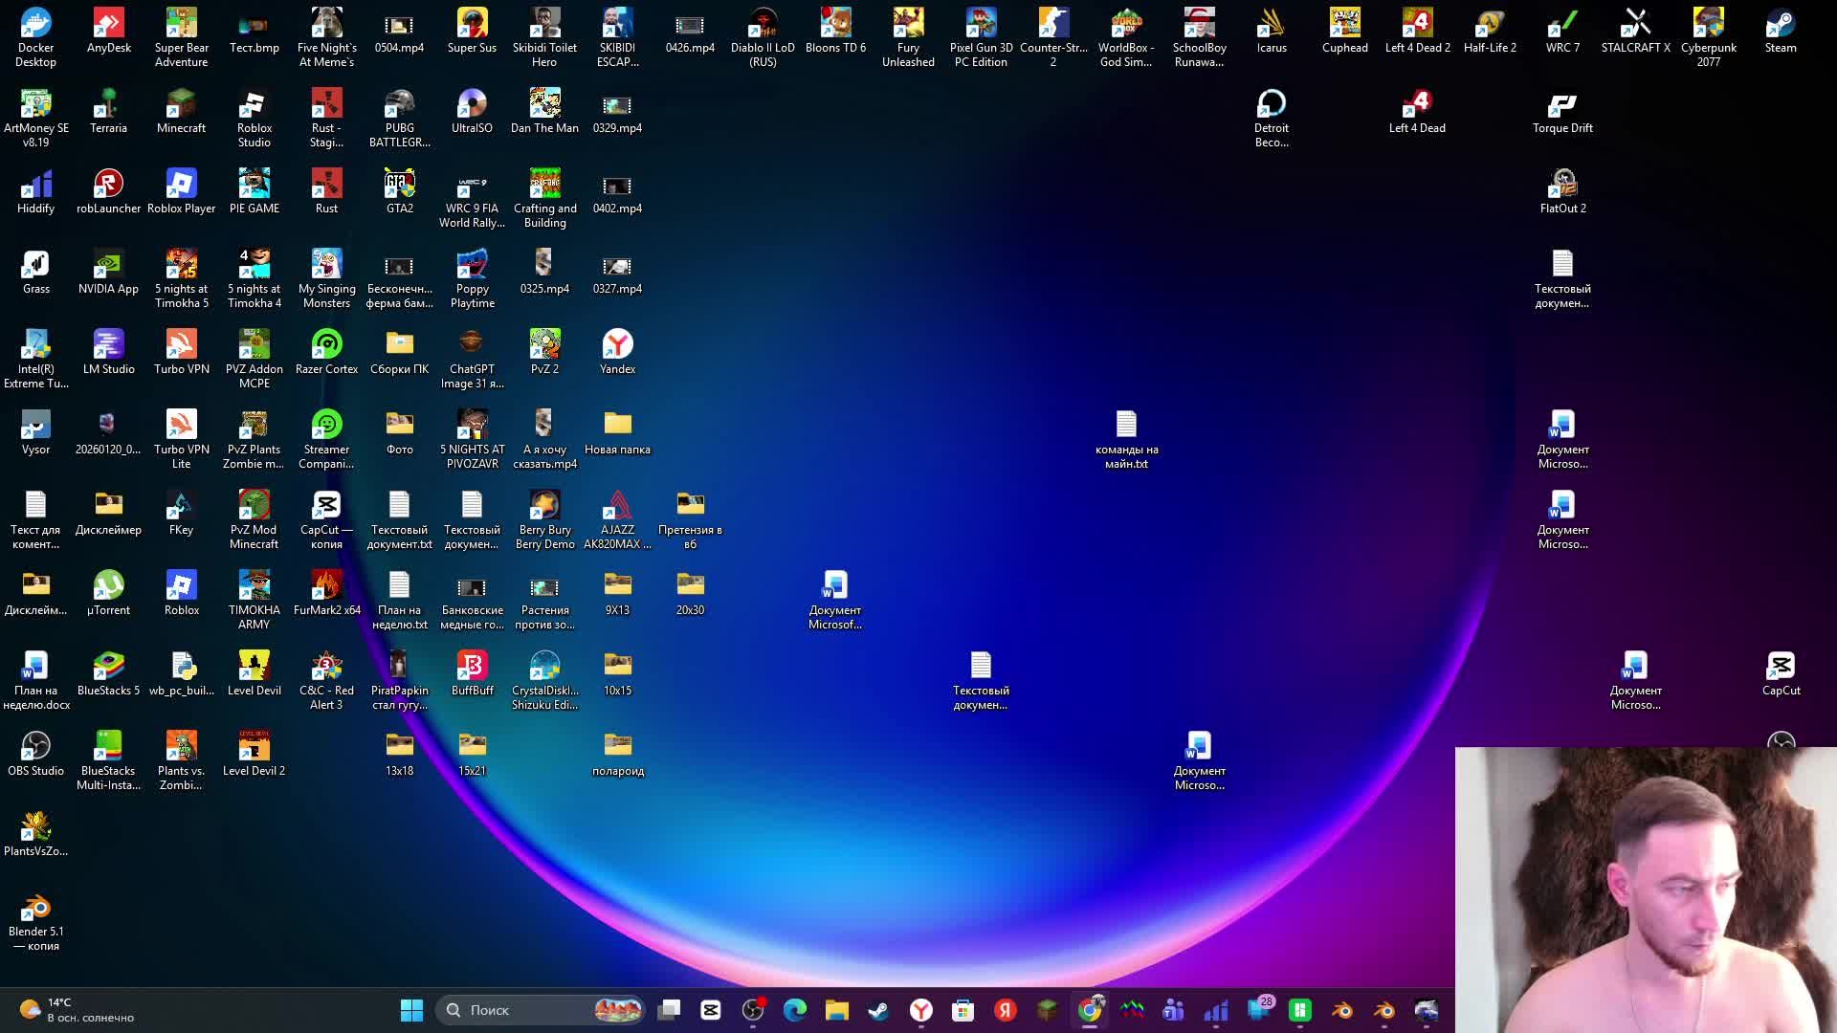Select the Poppy Playtime icon

point(472,277)
